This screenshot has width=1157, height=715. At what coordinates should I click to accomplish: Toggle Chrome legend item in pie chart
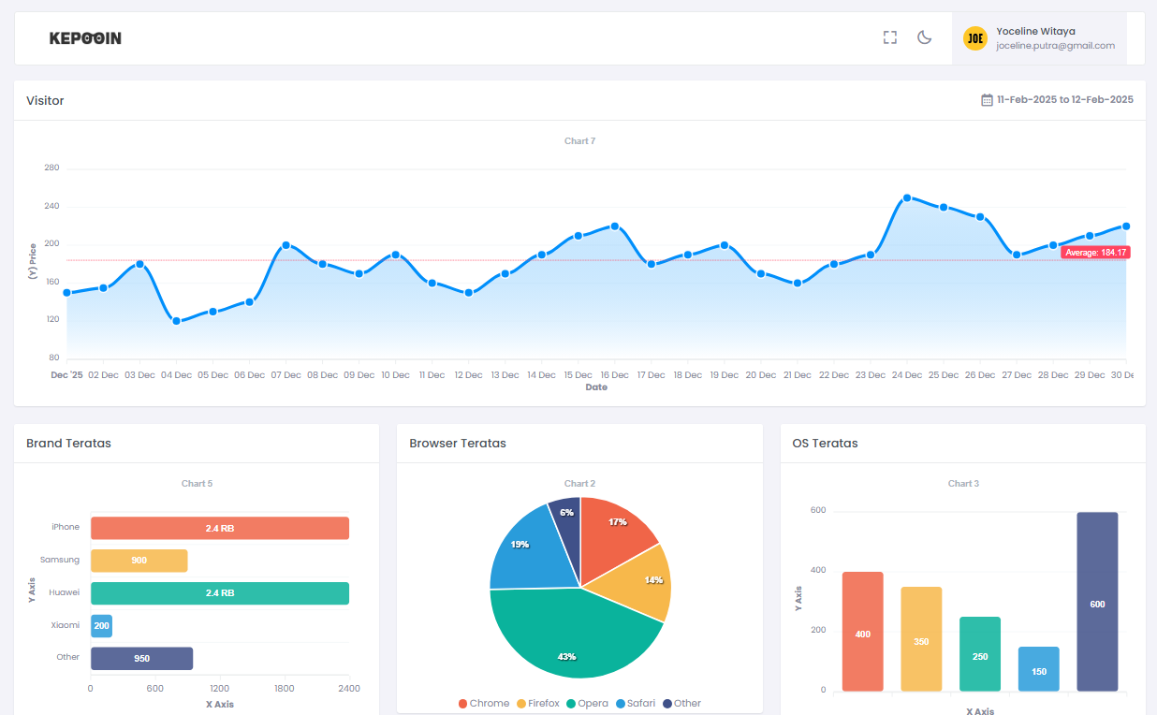coord(484,704)
